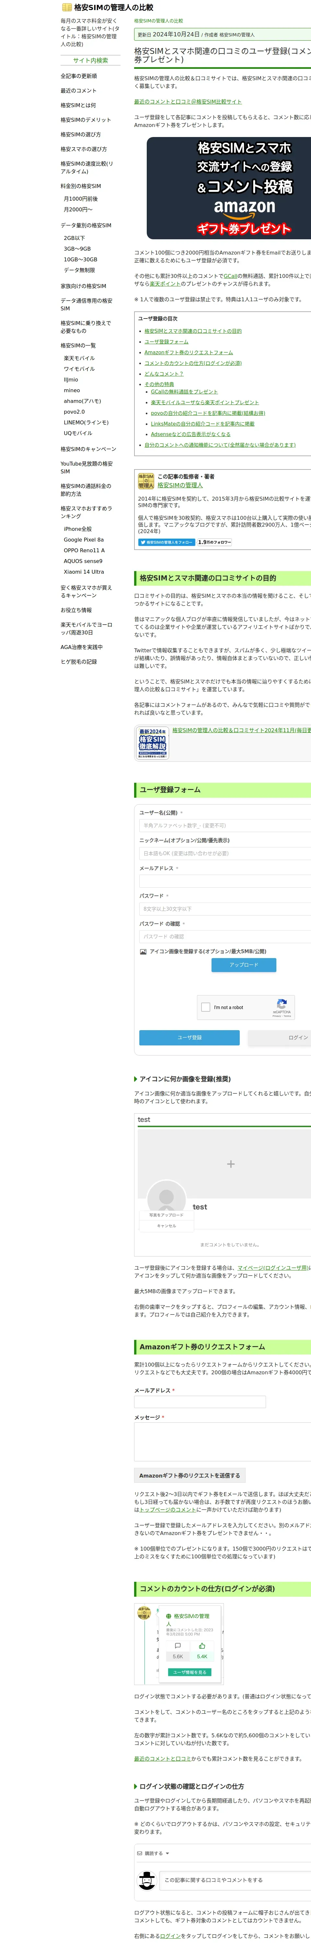Image resolution: width=311 pixels, height=1948 pixels.
Task: Open ヒゲ脱毛の記録 sidebar link
Action: tap(78, 662)
